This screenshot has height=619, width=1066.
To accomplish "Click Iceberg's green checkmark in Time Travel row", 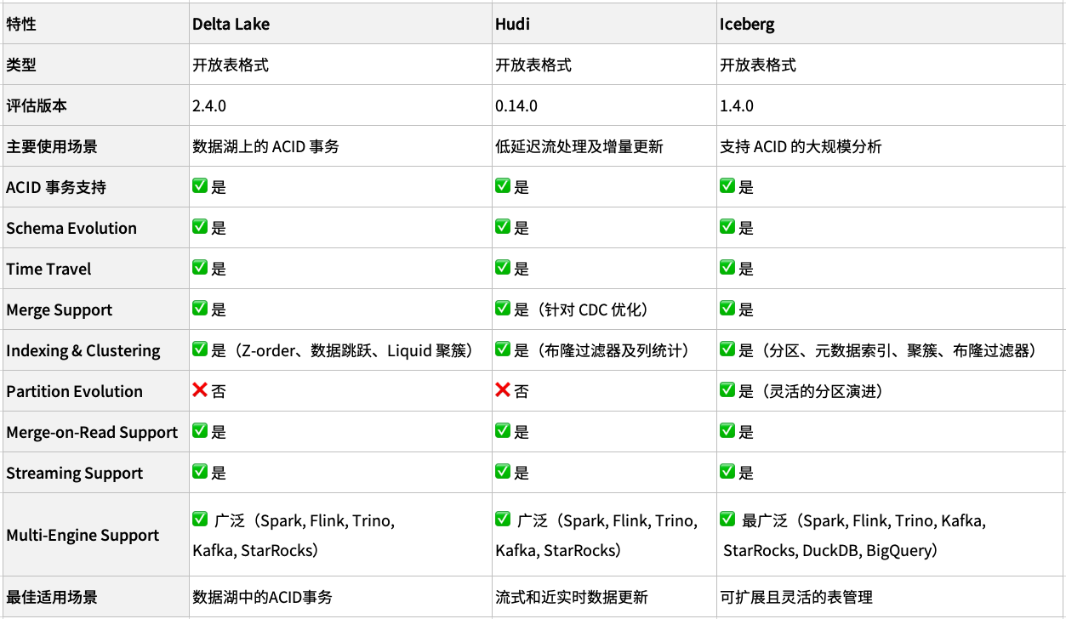I will coord(727,268).
